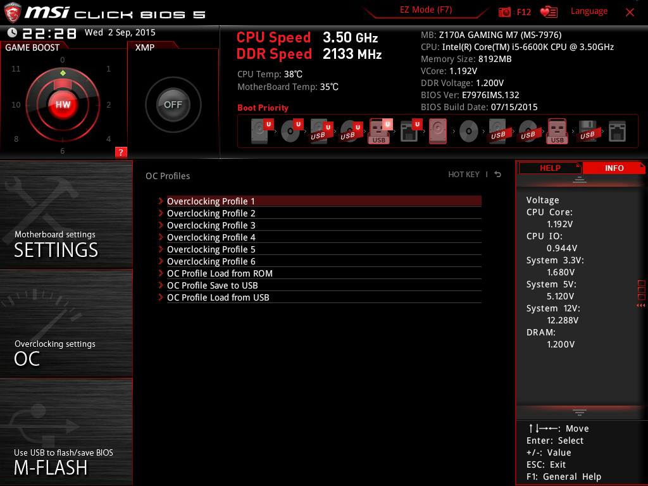Click the CPU Temp 38°C reading
The image size is (648, 486).
270,74
